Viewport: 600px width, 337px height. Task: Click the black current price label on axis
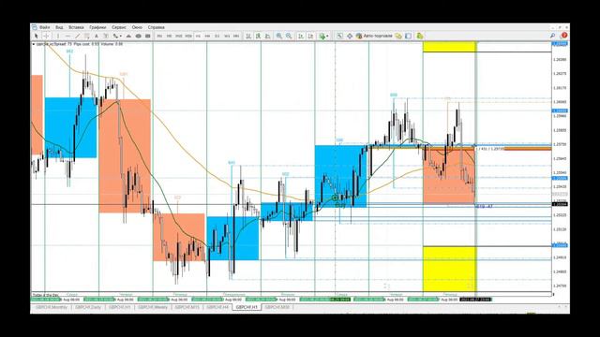coord(560,204)
